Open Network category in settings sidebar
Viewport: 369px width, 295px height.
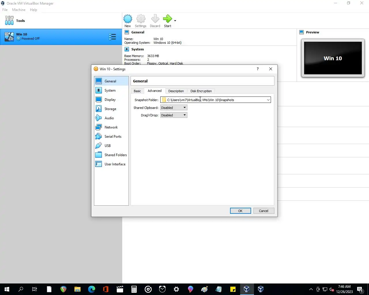(x=111, y=127)
